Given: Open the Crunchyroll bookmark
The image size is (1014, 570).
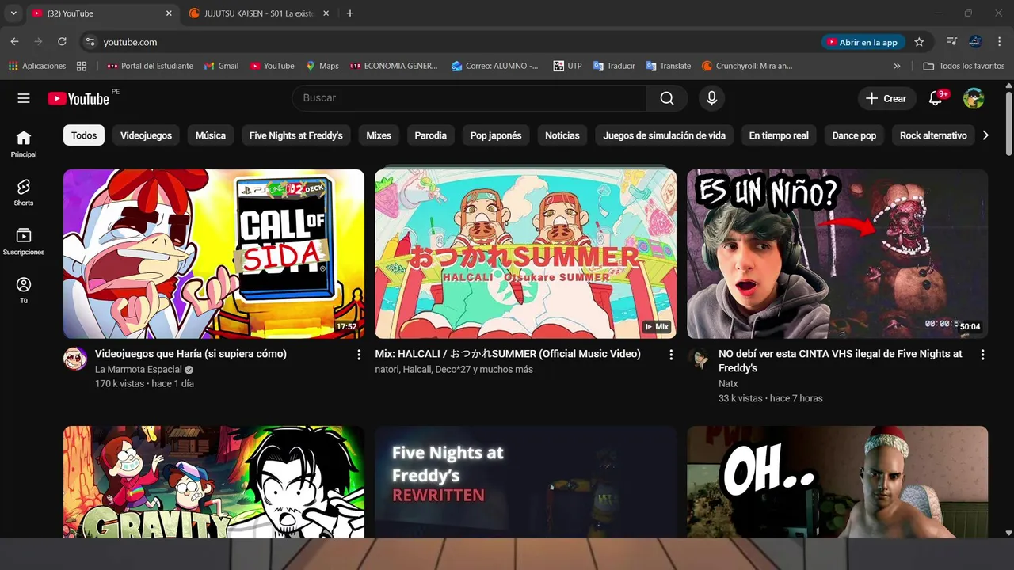Looking at the screenshot, I should tap(747, 66).
